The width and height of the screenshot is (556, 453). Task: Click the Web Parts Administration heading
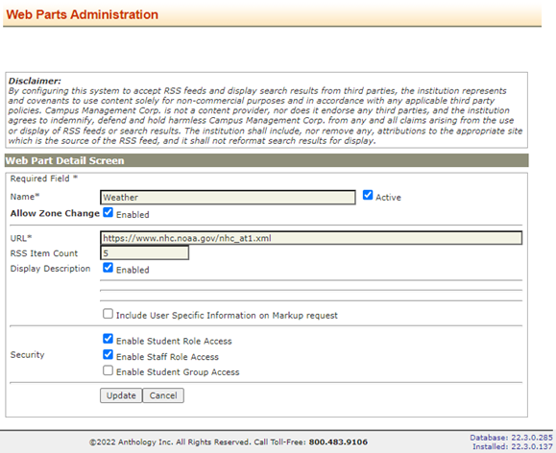point(83,14)
